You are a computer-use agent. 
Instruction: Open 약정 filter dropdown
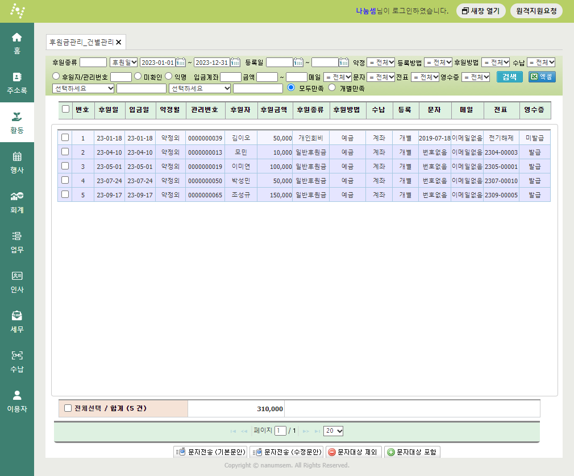(381, 63)
